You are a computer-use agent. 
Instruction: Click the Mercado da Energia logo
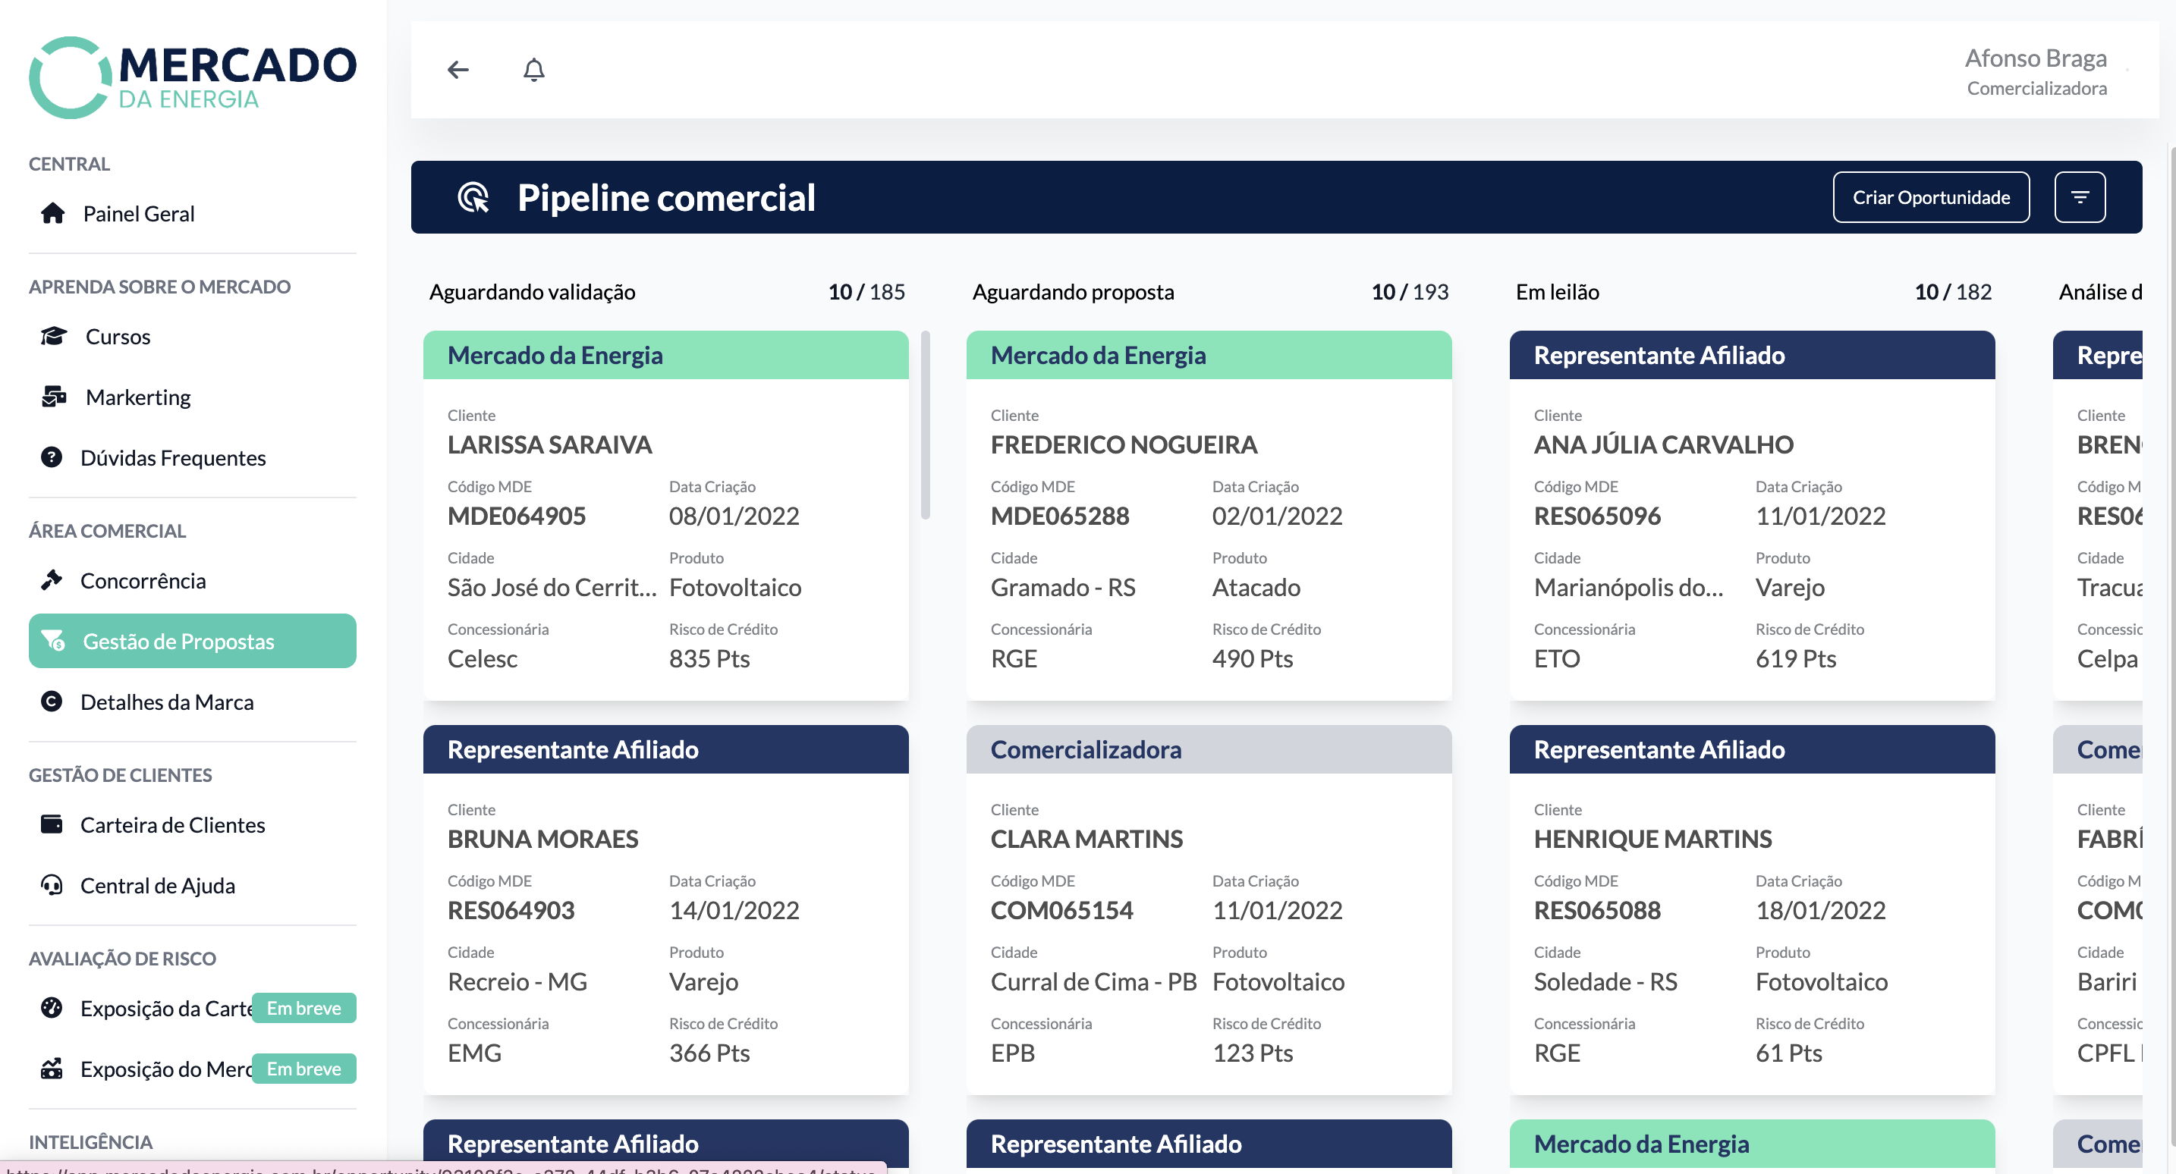click(193, 77)
